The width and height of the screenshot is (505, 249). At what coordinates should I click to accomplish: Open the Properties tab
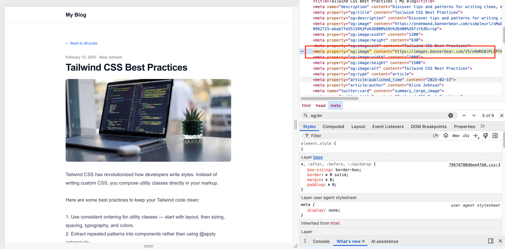pos(464,127)
